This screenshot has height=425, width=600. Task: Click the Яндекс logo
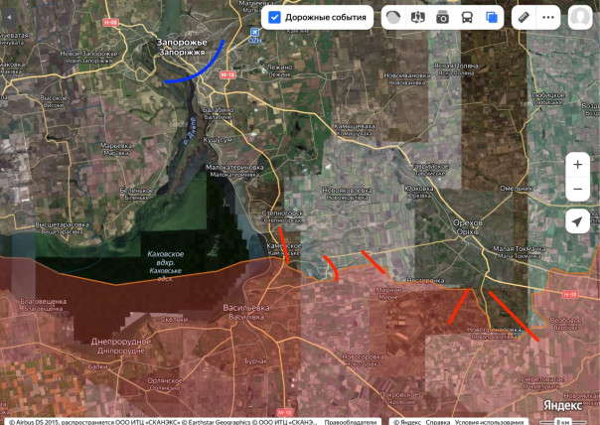click(x=562, y=405)
